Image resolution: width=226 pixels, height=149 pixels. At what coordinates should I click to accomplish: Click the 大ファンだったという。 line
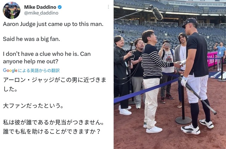pyautogui.click(x=33, y=106)
